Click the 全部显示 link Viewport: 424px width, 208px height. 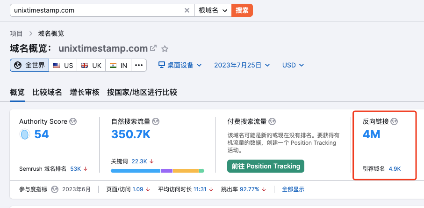293,189
